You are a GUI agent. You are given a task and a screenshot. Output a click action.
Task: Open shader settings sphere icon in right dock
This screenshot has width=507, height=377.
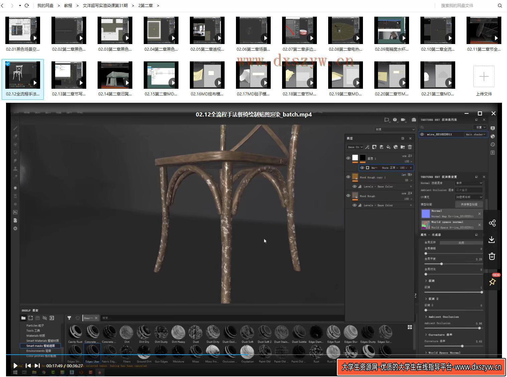[x=493, y=136]
